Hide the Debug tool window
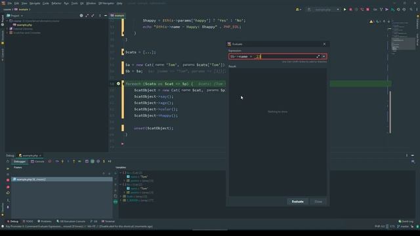420x236 pixels. click(413, 155)
